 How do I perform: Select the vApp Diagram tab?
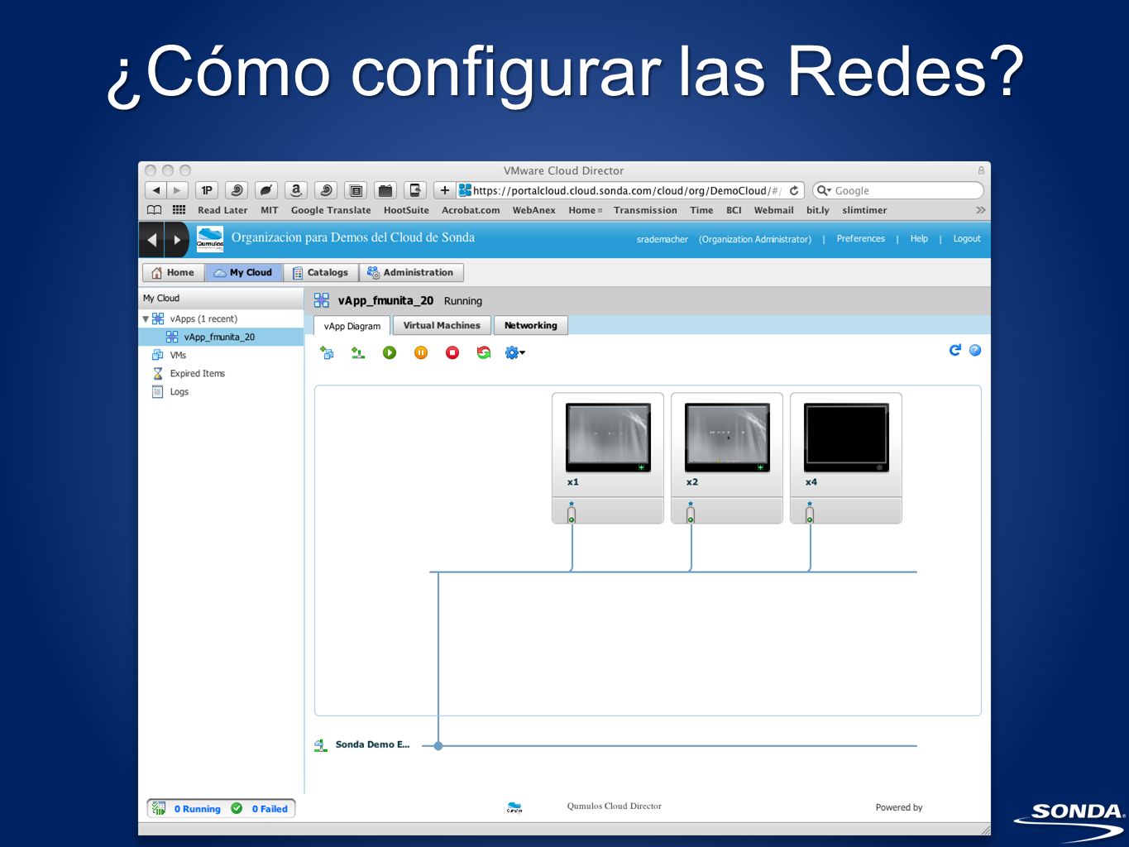coord(352,326)
